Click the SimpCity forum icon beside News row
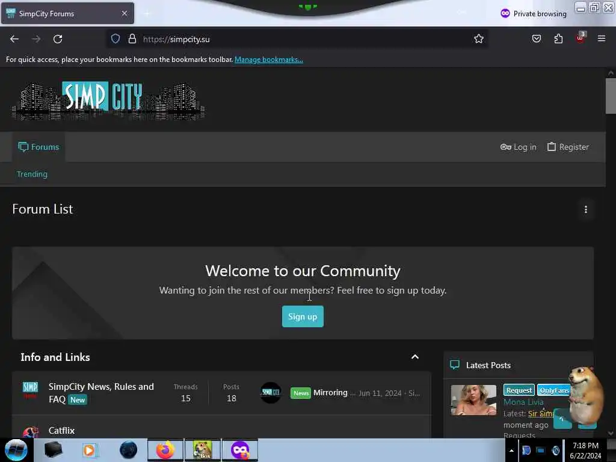This screenshot has height=462, width=616. click(30, 390)
